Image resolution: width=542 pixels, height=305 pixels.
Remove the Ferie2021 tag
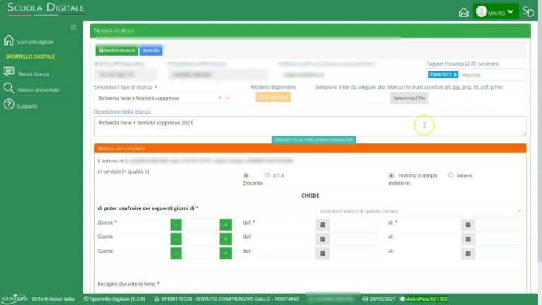point(455,75)
